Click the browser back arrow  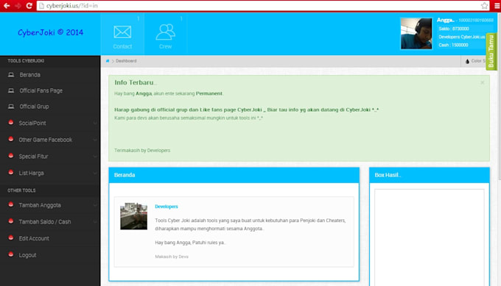[7, 5]
